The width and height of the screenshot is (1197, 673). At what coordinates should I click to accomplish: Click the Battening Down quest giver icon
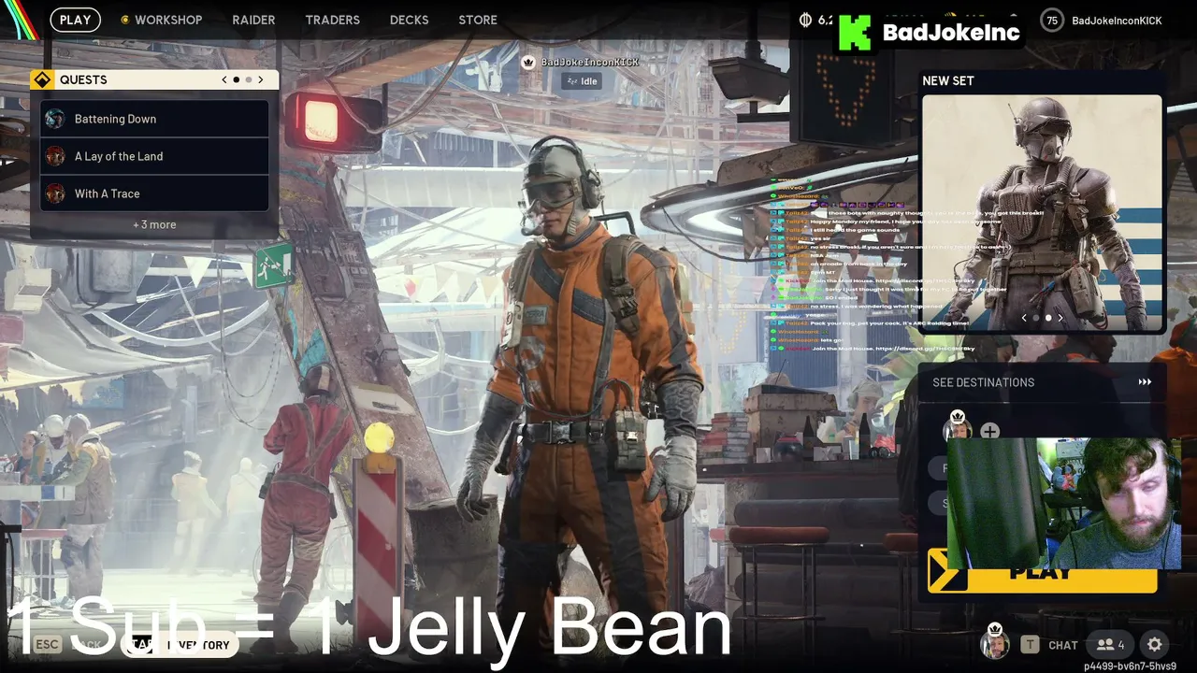coord(55,119)
